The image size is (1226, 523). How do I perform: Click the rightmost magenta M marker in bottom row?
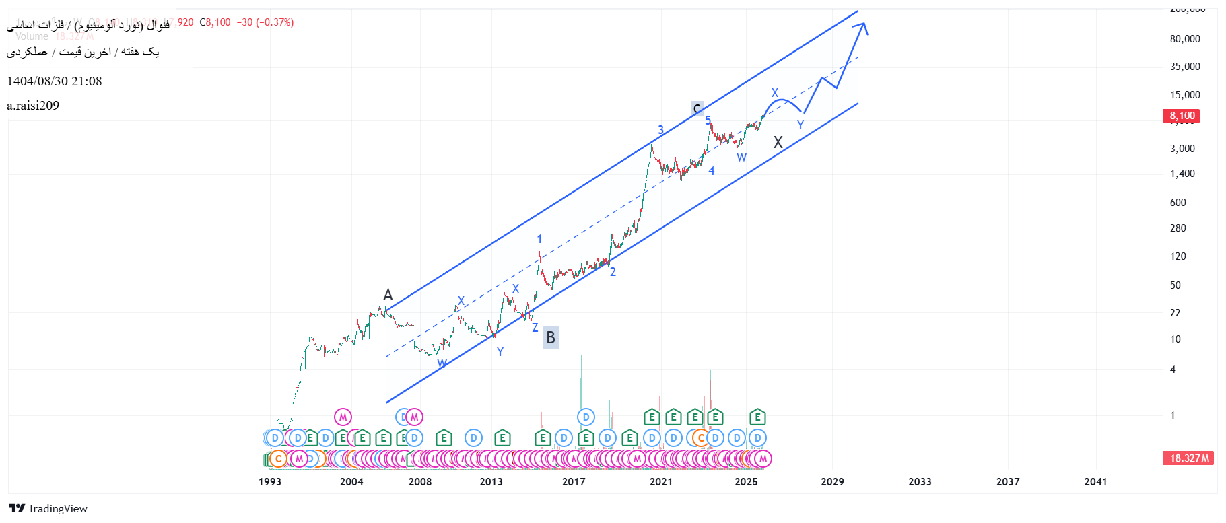click(762, 459)
